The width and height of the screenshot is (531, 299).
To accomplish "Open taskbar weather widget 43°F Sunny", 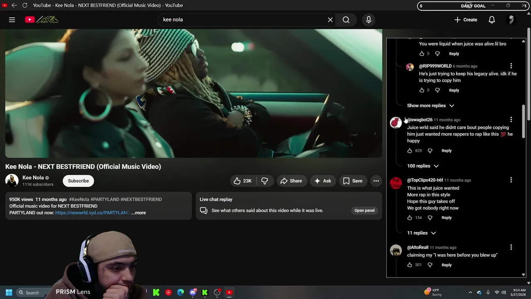I will (x=434, y=292).
